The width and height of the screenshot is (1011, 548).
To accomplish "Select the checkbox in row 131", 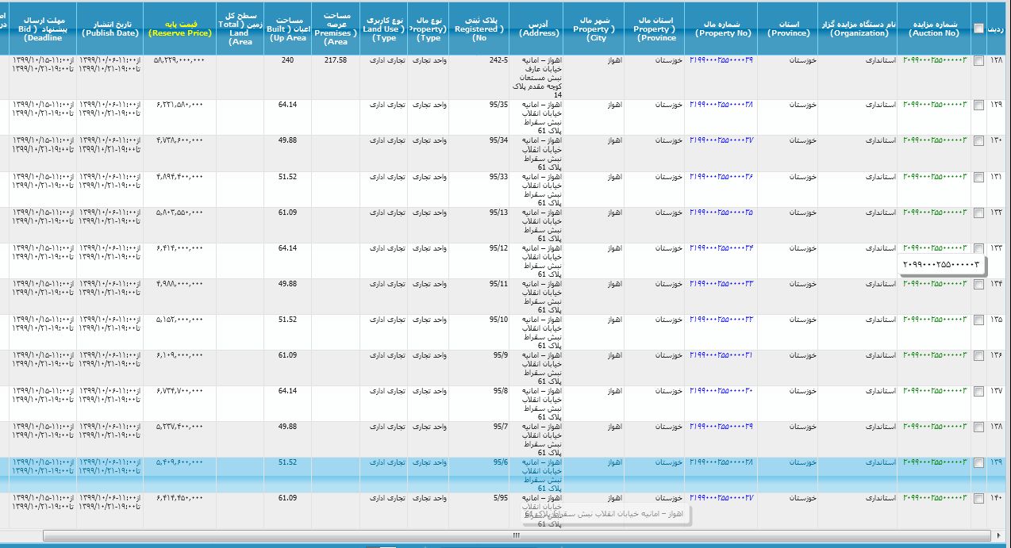I will pos(978,177).
